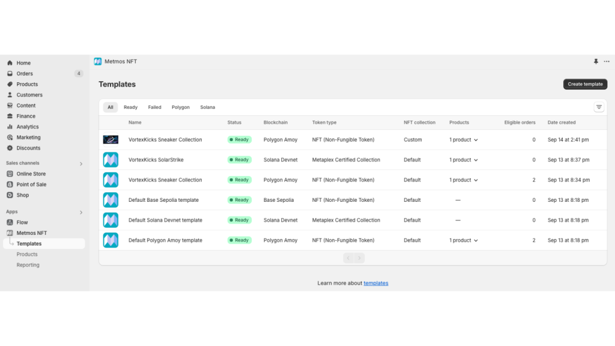This screenshot has width=615, height=346.
Task: Select the Solana filter tab
Action: pyautogui.click(x=207, y=108)
